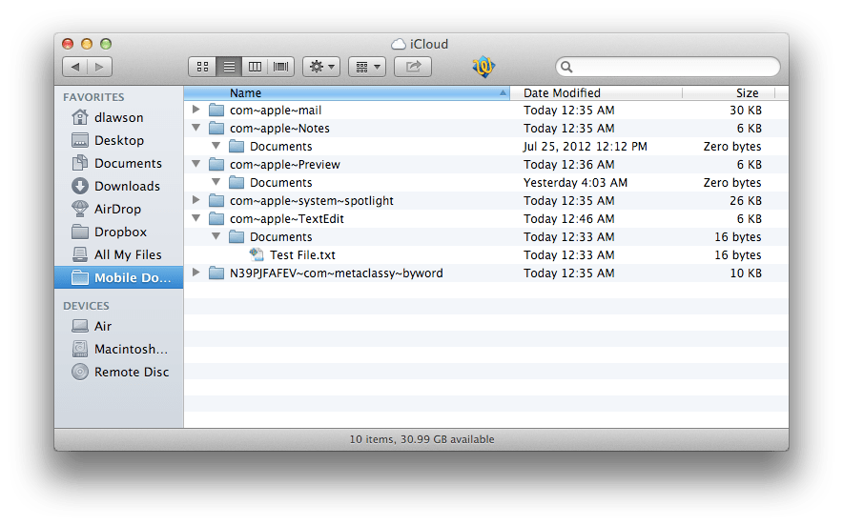
Task: Click the Today 12:46 AM date cell
Action: click(x=568, y=218)
